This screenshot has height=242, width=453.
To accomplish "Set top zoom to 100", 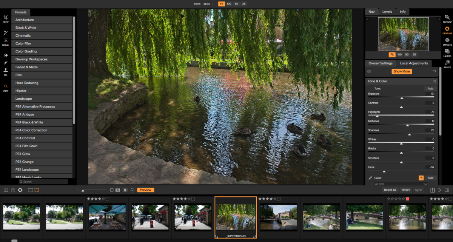I will pyautogui.click(x=229, y=4).
